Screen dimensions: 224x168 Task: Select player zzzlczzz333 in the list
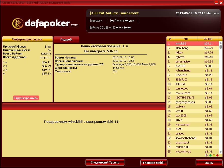click(x=193, y=147)
